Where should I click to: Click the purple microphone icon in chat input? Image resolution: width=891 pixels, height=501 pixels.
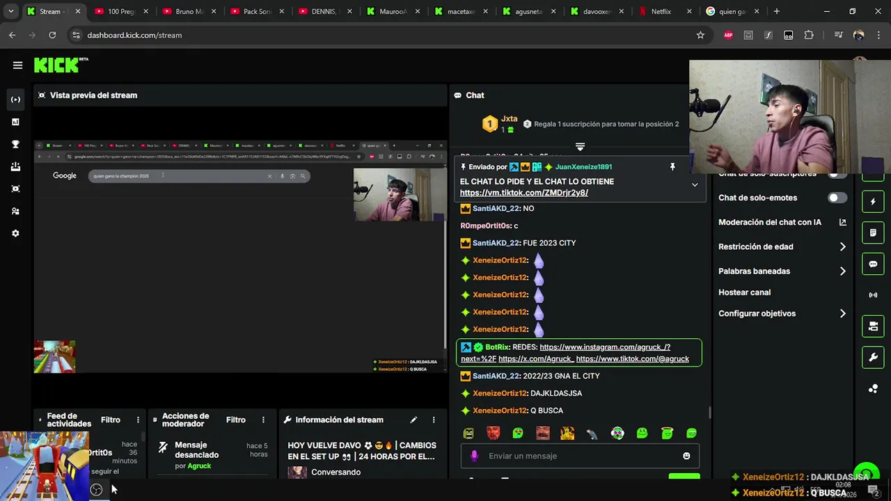point(474,456)
